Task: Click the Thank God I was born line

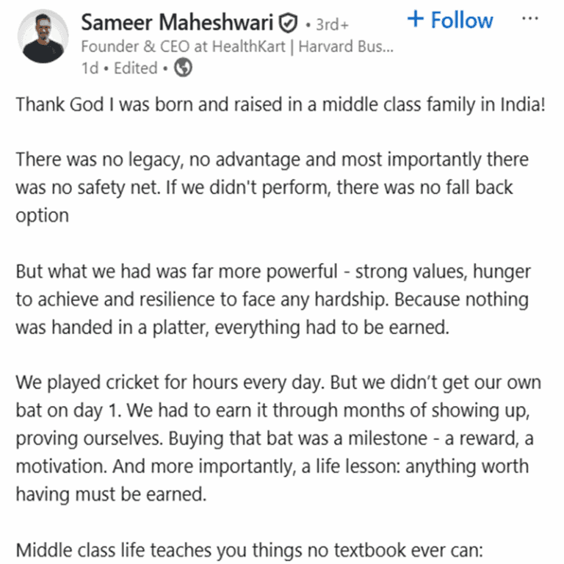Action: tap(281, 105)
